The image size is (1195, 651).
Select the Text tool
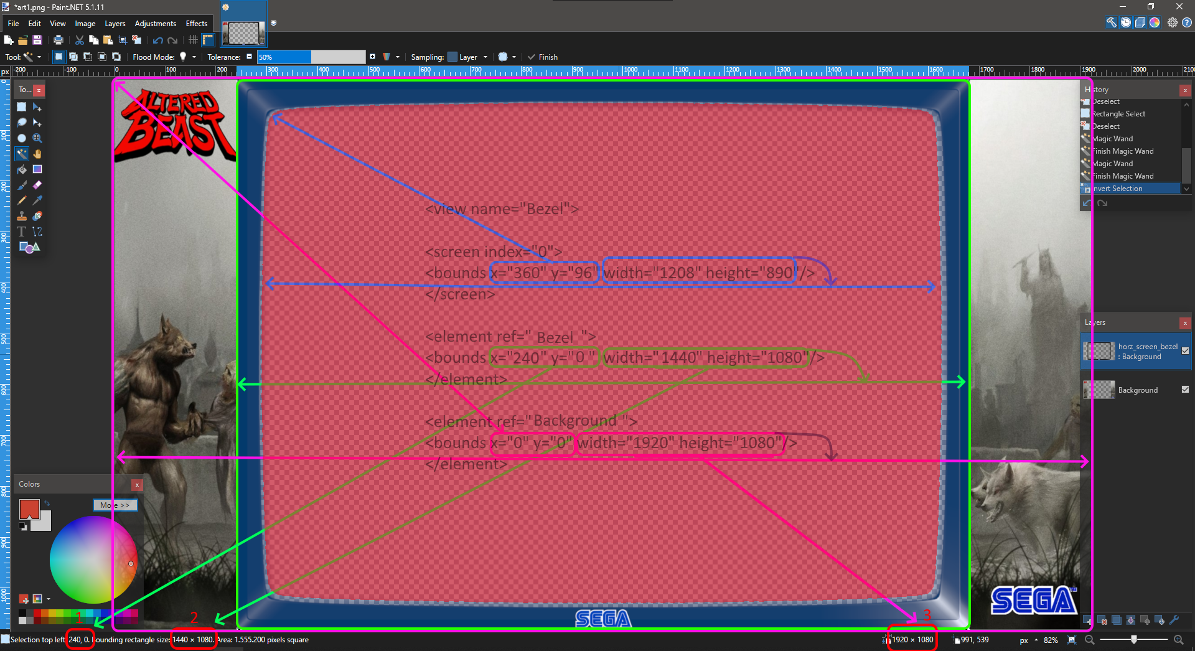point(22,232)
